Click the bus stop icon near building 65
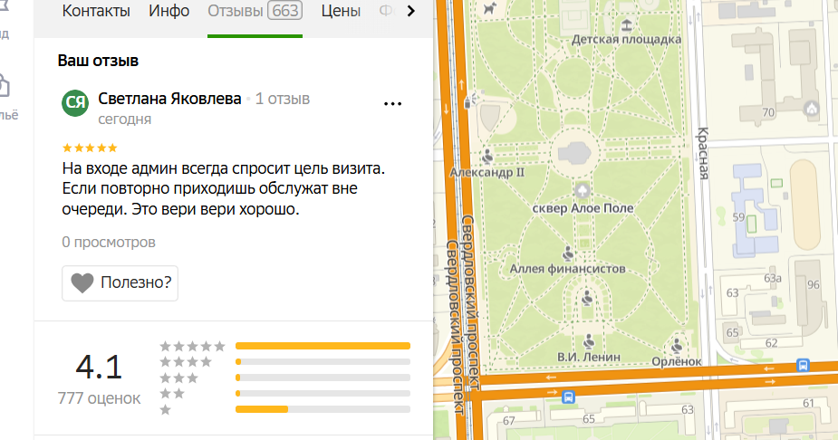 (569, 397)
